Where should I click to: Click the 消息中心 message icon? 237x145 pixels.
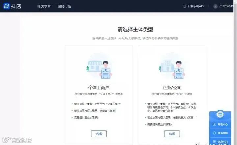click(214, 142)
